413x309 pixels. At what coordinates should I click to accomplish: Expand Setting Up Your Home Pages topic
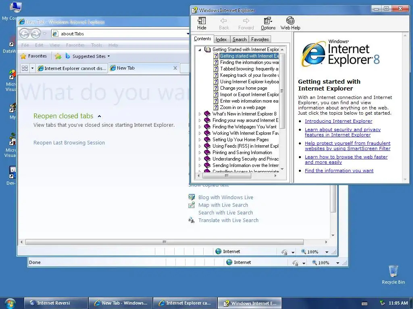[x=200, y=140]
